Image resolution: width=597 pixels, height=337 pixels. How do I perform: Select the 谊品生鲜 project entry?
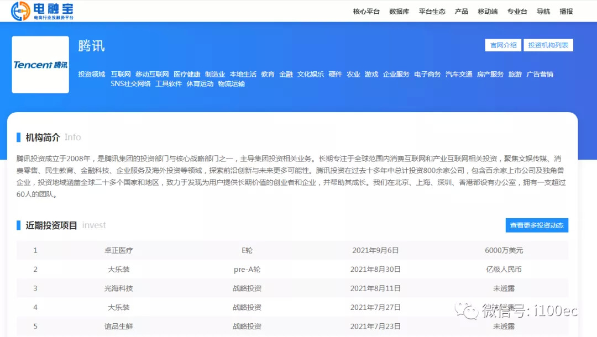[x=119, y=327]
